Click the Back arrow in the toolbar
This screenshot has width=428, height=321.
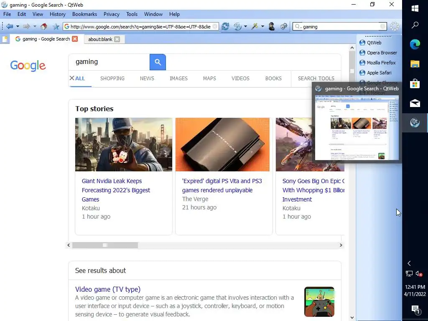tap(10, 26)
